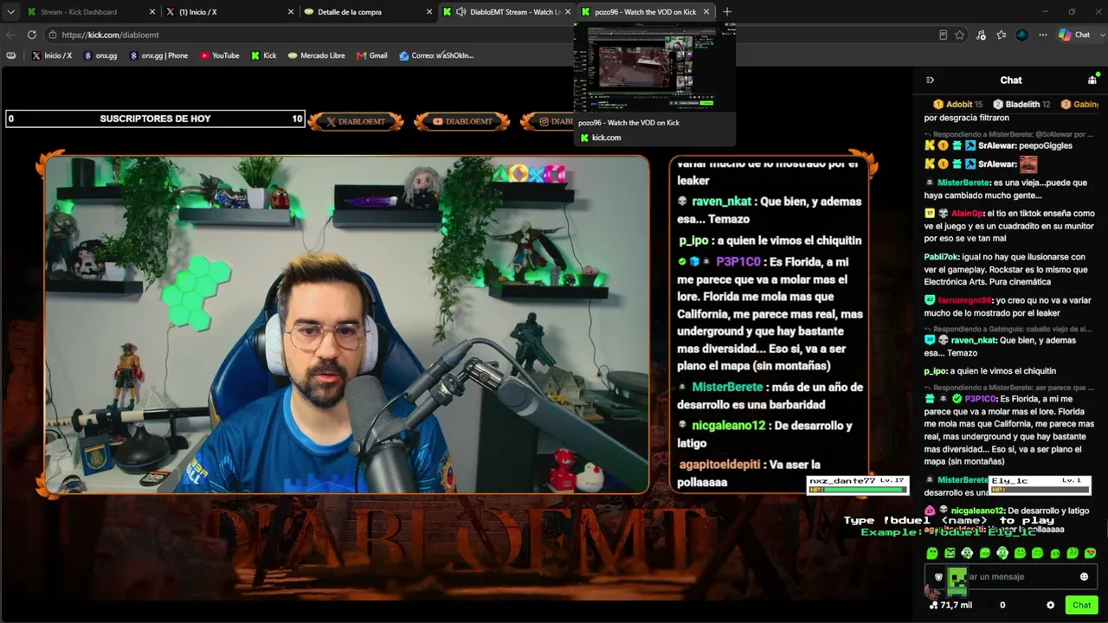Close the 'pozo96 - Watch the VOD' tab
Screen dimensions: 1108x623
click(706, 12)
